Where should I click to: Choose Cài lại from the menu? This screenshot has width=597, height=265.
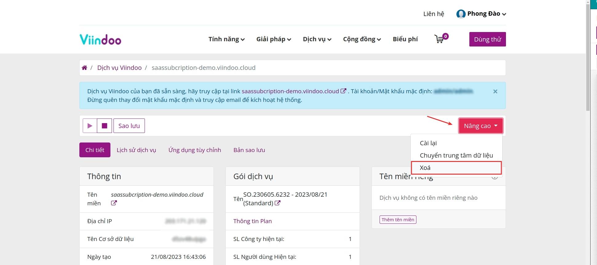point(456,143)
